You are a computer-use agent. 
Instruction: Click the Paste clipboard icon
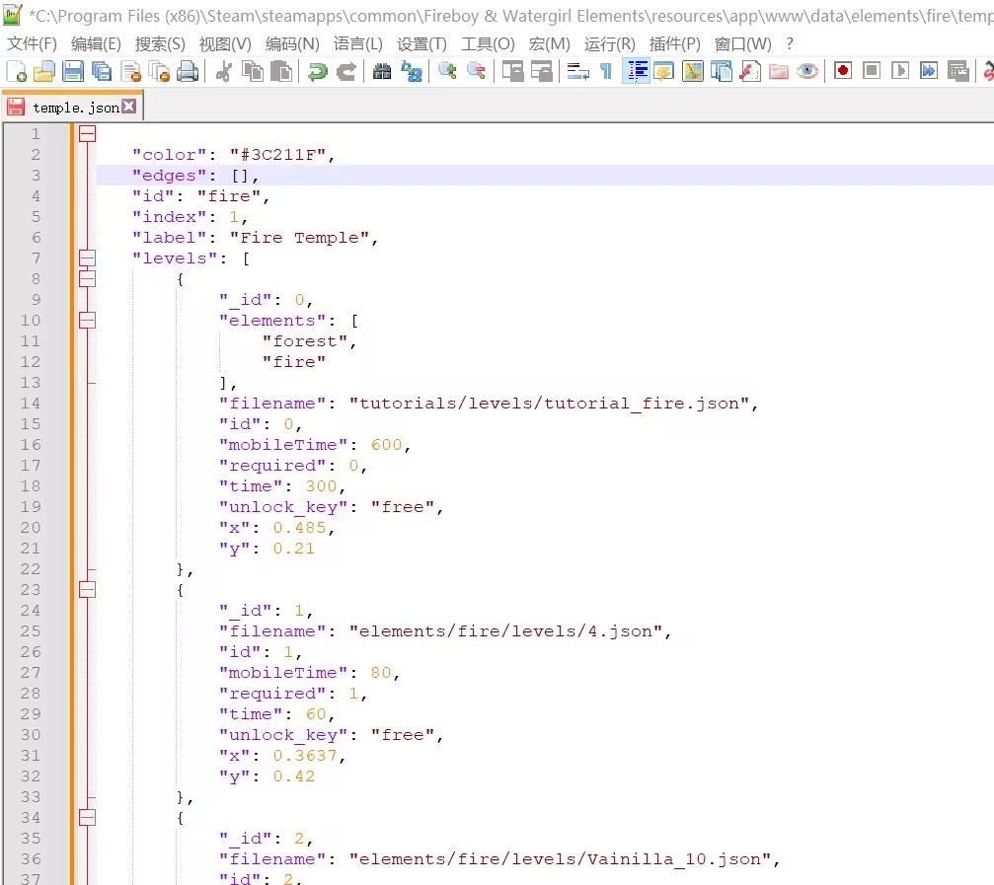click(x=281, y=72)
